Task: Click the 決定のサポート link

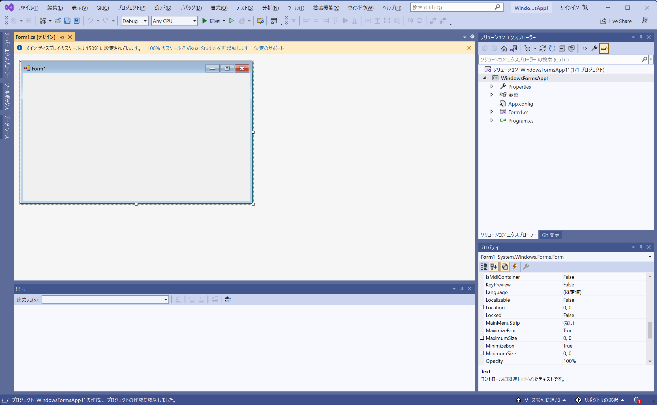Action: [x=269, y=48]
